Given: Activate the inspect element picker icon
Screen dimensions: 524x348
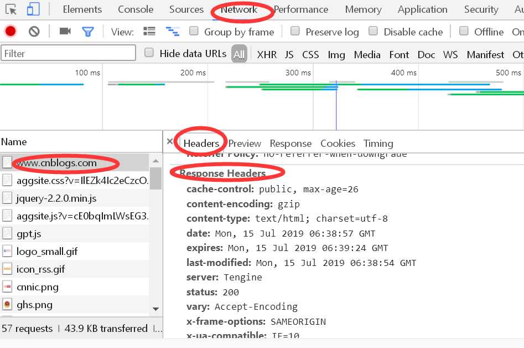Looking at the screenshot, I should (x=11, y=9).
